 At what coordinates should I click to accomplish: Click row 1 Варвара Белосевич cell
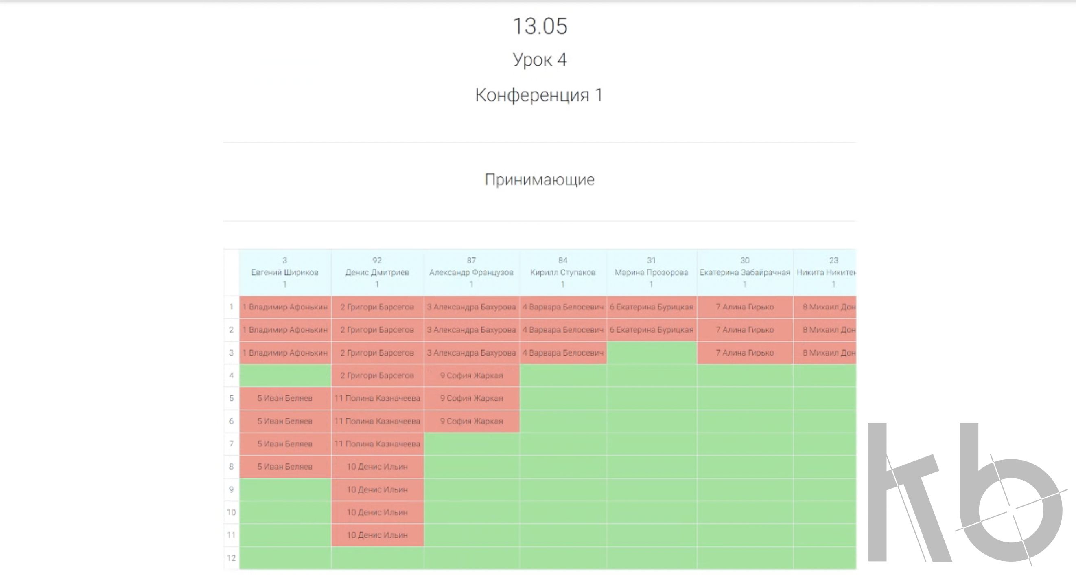click(563, 307)
